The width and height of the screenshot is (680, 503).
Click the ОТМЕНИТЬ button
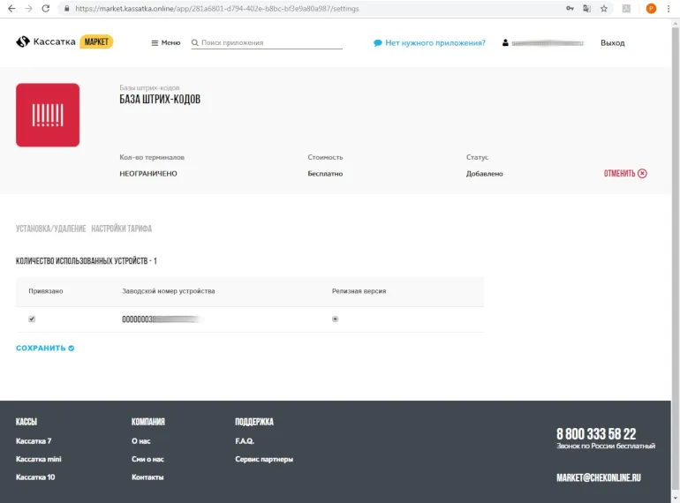click(625, 173)
